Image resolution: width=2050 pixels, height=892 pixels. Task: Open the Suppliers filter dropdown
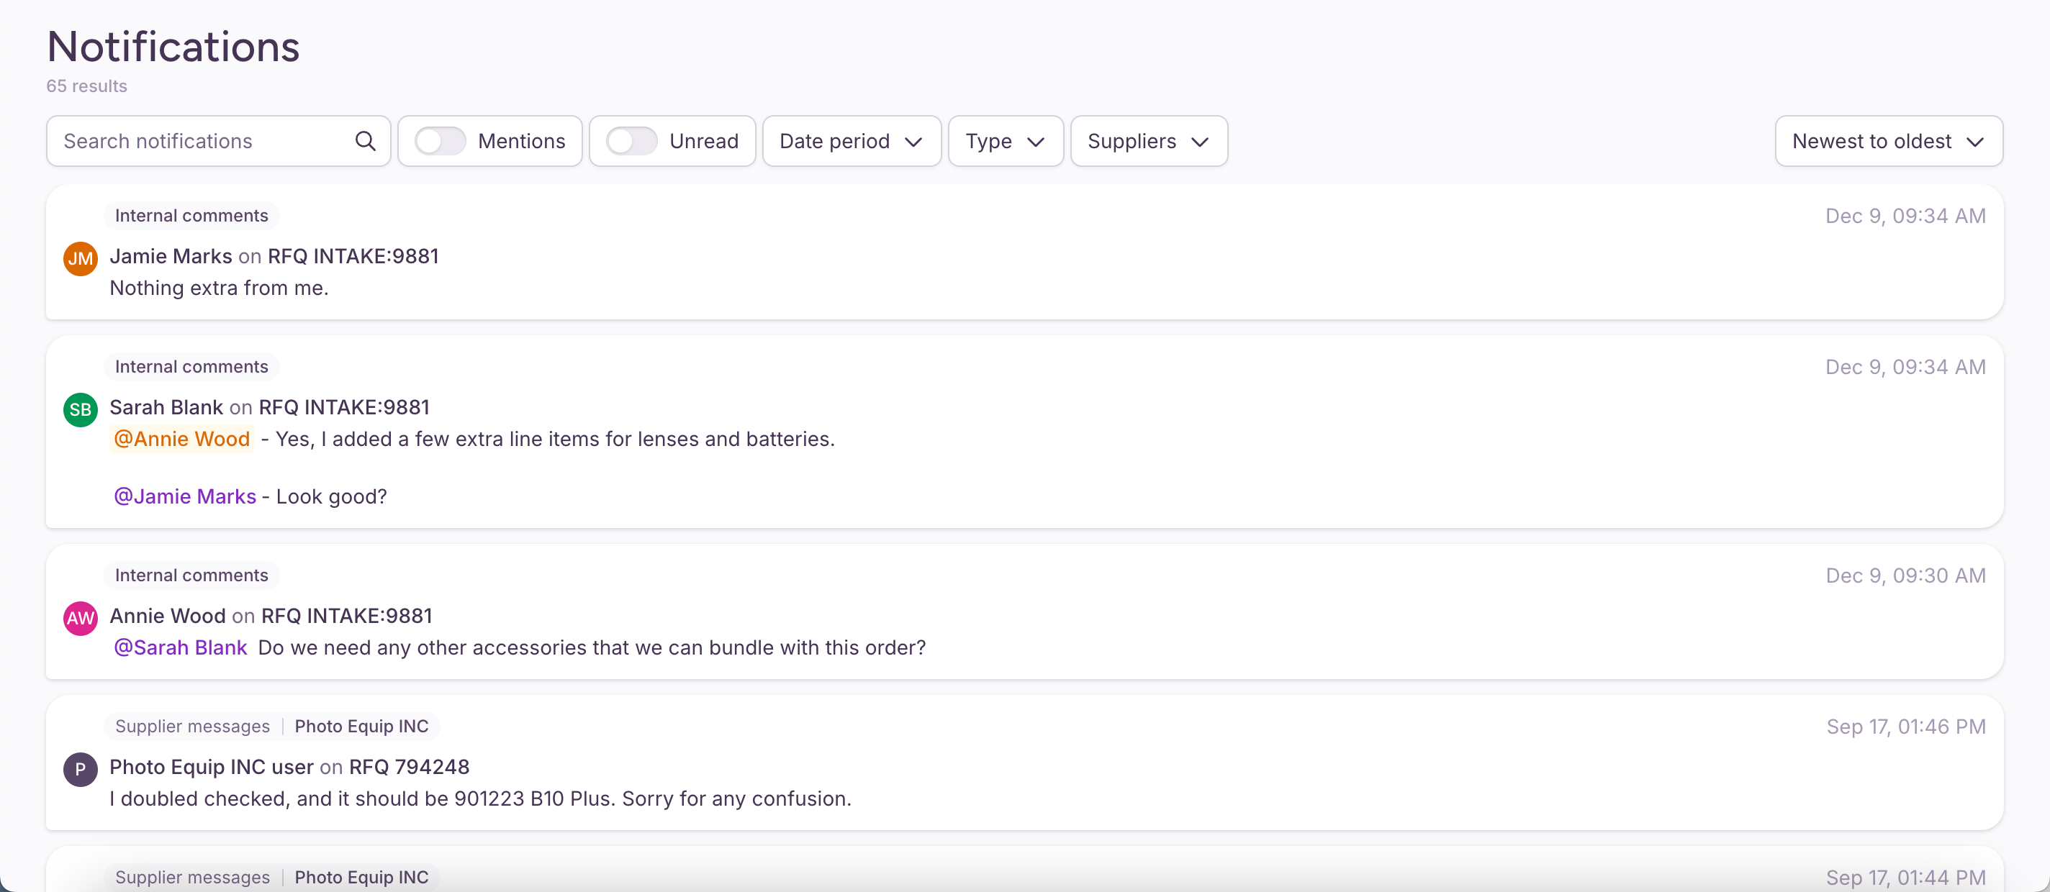(x=1148, y=142)
